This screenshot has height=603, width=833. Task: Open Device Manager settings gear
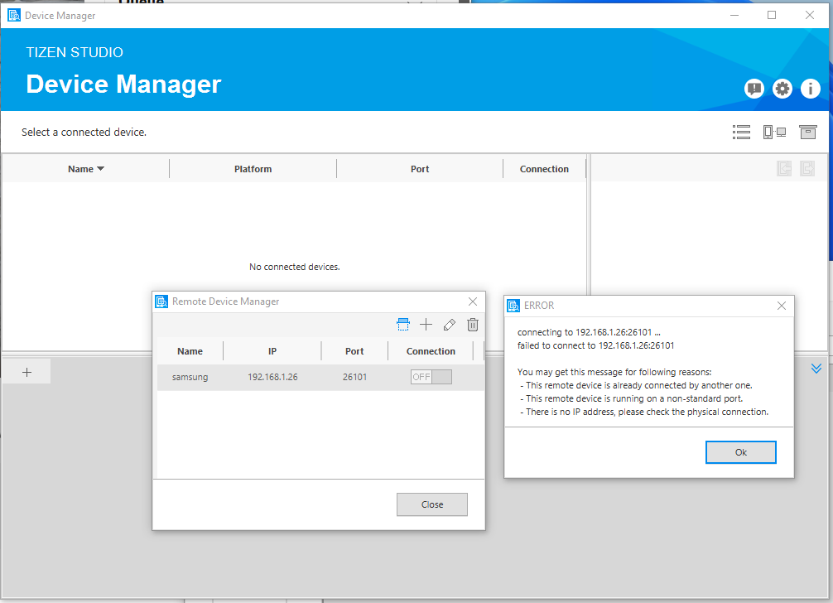782,89
